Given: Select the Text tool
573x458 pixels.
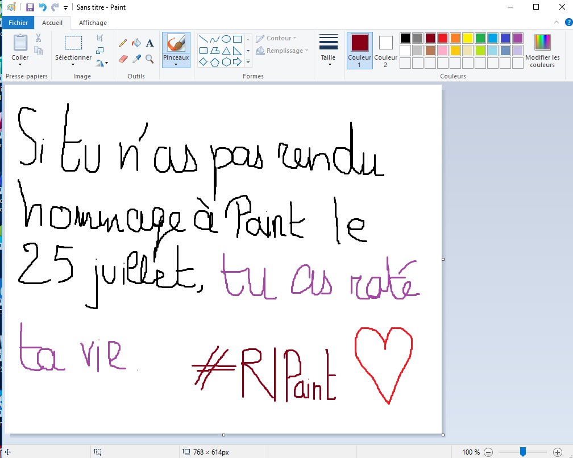Looking at the screenshot, I should click(x=150, y=43).
